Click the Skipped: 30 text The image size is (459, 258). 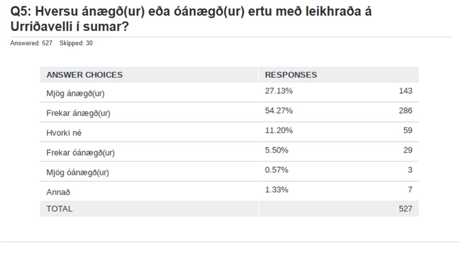pyautogui.click(x=76, y=43)
